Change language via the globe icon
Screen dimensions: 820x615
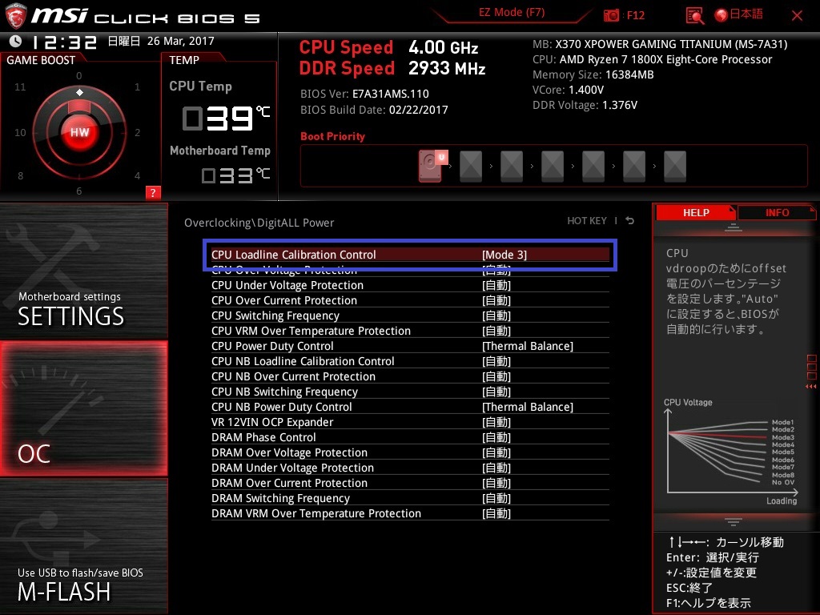pyautogui.click(x=722, y=15)
